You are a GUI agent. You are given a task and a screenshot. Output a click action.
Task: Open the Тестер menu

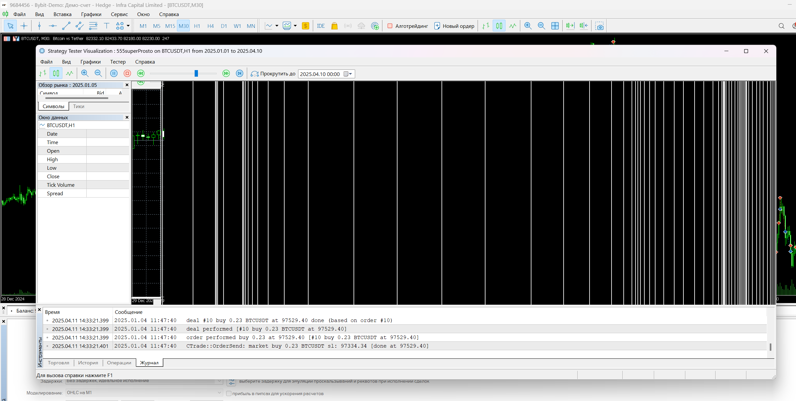[118, 62]
